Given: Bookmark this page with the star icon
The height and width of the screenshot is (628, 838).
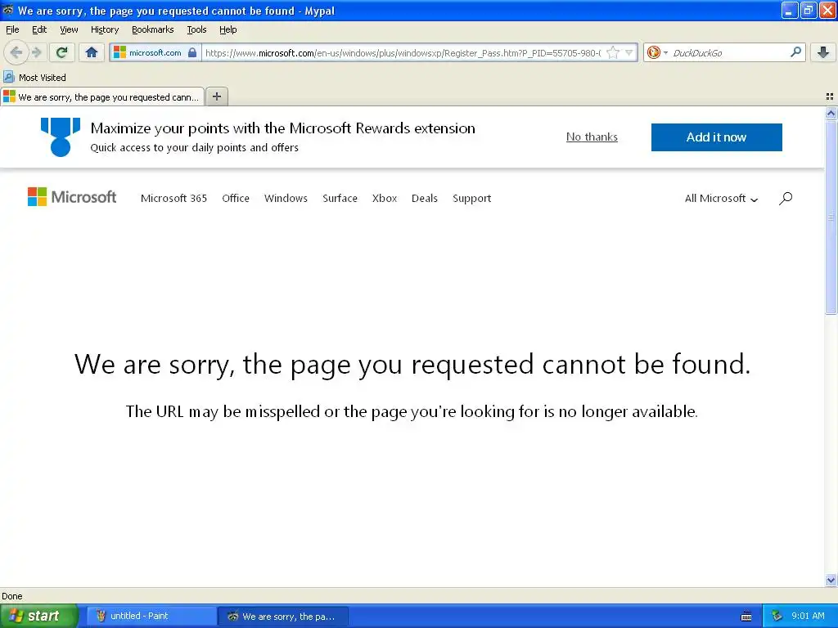Looking at the screenshot, I should click(613, 52).
